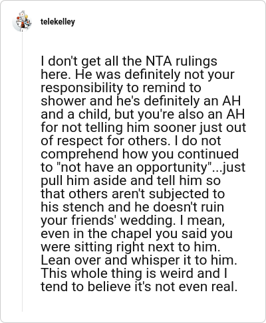Collapse the comment thread using the vertical line
The image size is (266, 323).
[x=22, y=172]
